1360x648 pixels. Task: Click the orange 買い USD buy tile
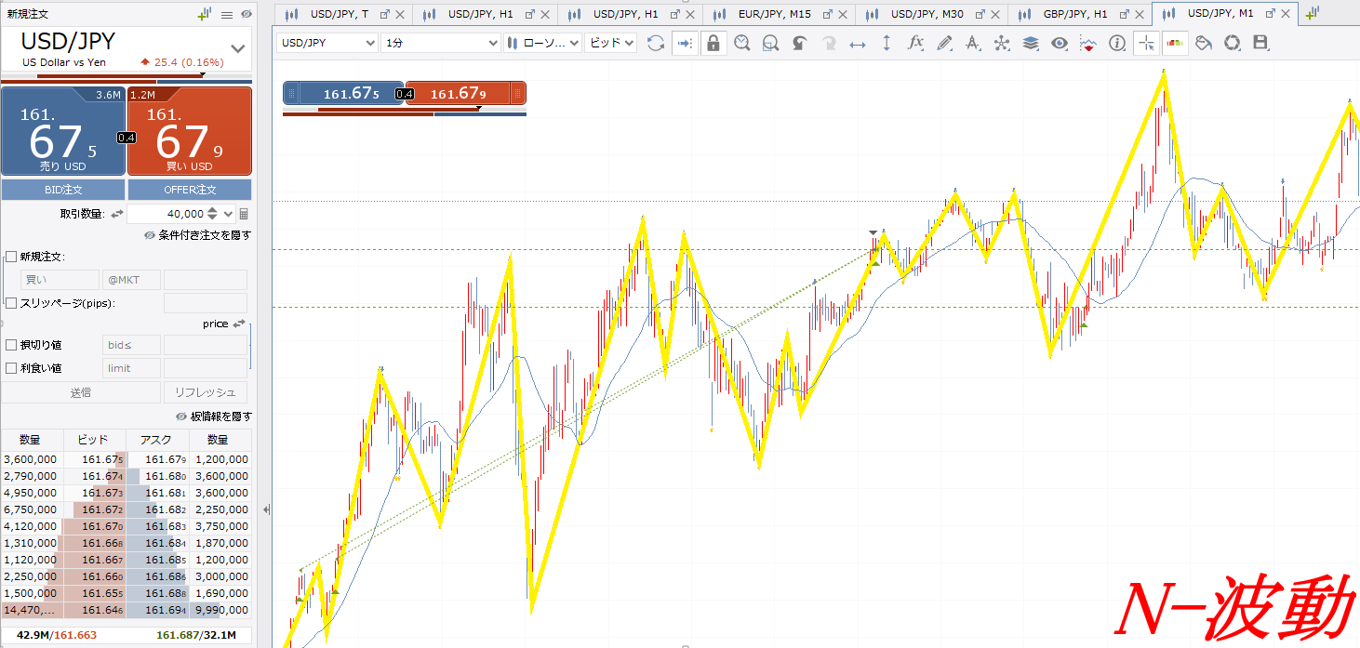(190, 131)
